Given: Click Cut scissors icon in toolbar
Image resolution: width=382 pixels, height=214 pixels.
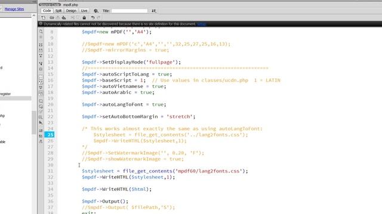Looking at the screenshot, I should (72, 17).
